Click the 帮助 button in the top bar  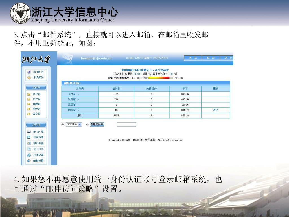coord(211,58)
